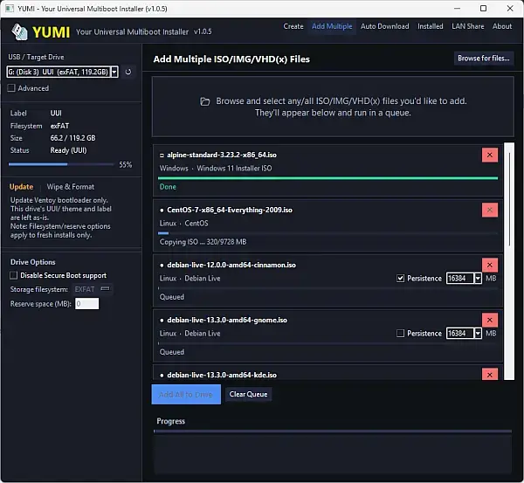
Task: Click the 66.2 / 119.2 GB size value
Action: coord(72,138)
